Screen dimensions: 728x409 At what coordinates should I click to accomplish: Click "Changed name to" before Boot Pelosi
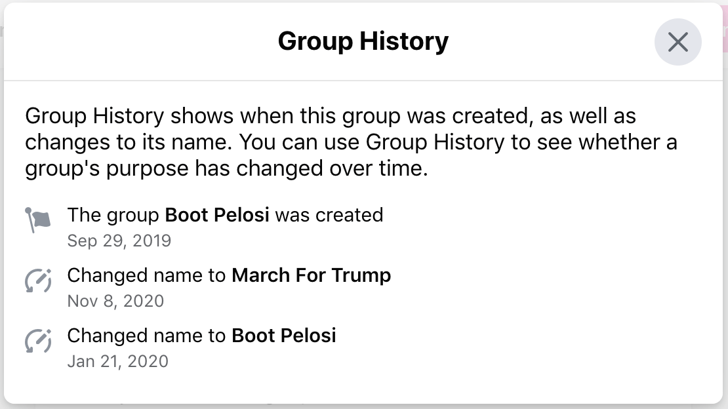(146, 336)
